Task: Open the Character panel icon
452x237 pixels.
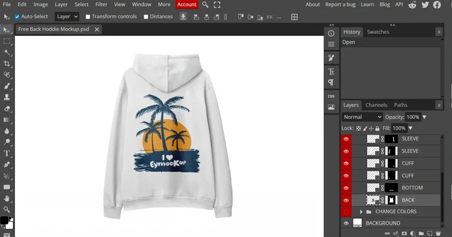Action: tap(331, 71)
